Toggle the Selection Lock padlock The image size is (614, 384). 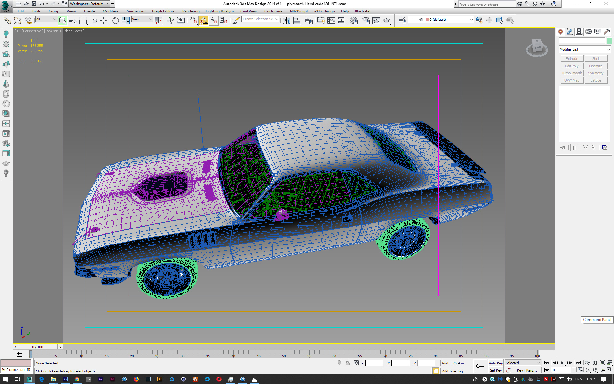(348, 363)
